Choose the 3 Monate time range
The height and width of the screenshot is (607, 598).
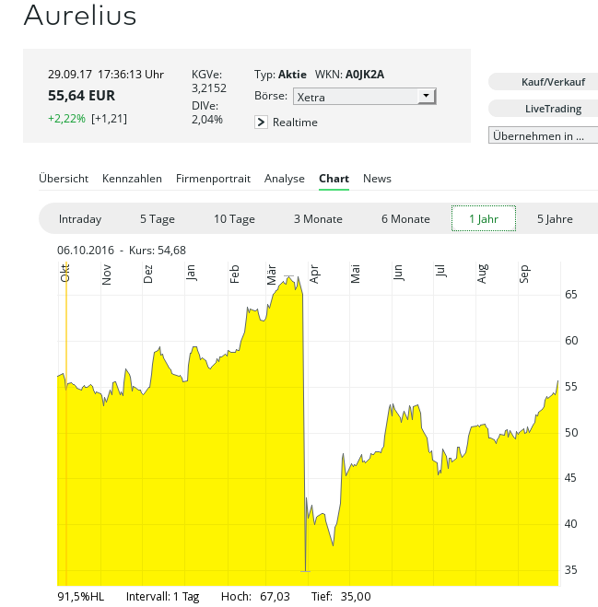point(318,219)
